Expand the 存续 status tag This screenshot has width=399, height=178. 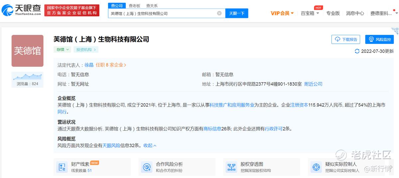tap(63, 49)
